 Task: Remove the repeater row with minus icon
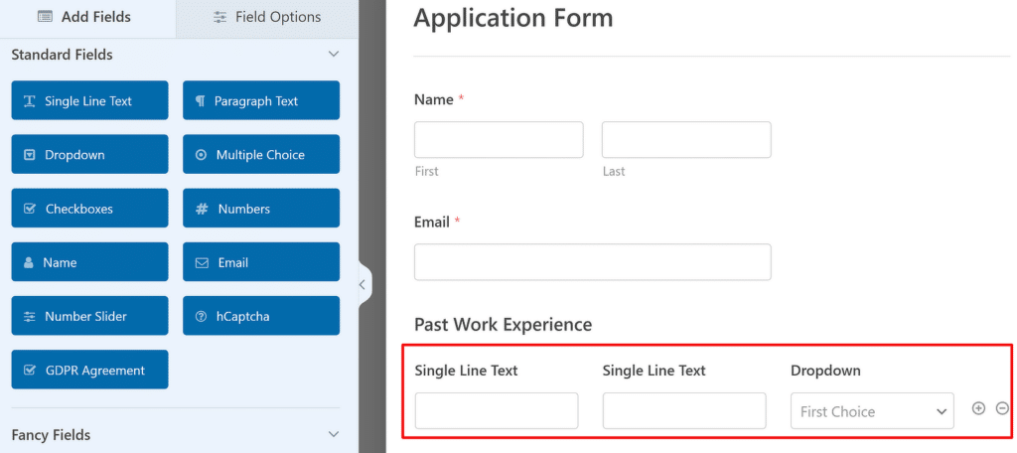tap(1002, 408)
